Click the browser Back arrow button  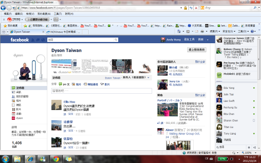pyautogui.click(x=3, y=8)
